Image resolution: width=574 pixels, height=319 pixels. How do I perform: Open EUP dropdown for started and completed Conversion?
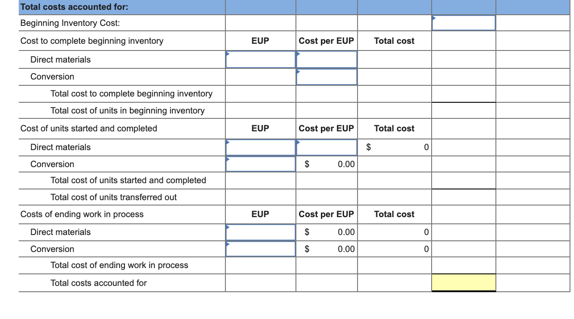261,164
